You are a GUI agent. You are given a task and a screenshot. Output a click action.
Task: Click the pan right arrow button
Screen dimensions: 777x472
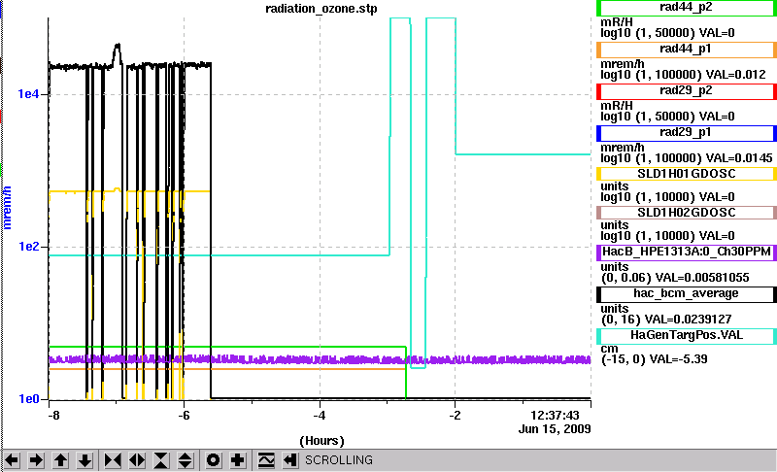point(36,460)
